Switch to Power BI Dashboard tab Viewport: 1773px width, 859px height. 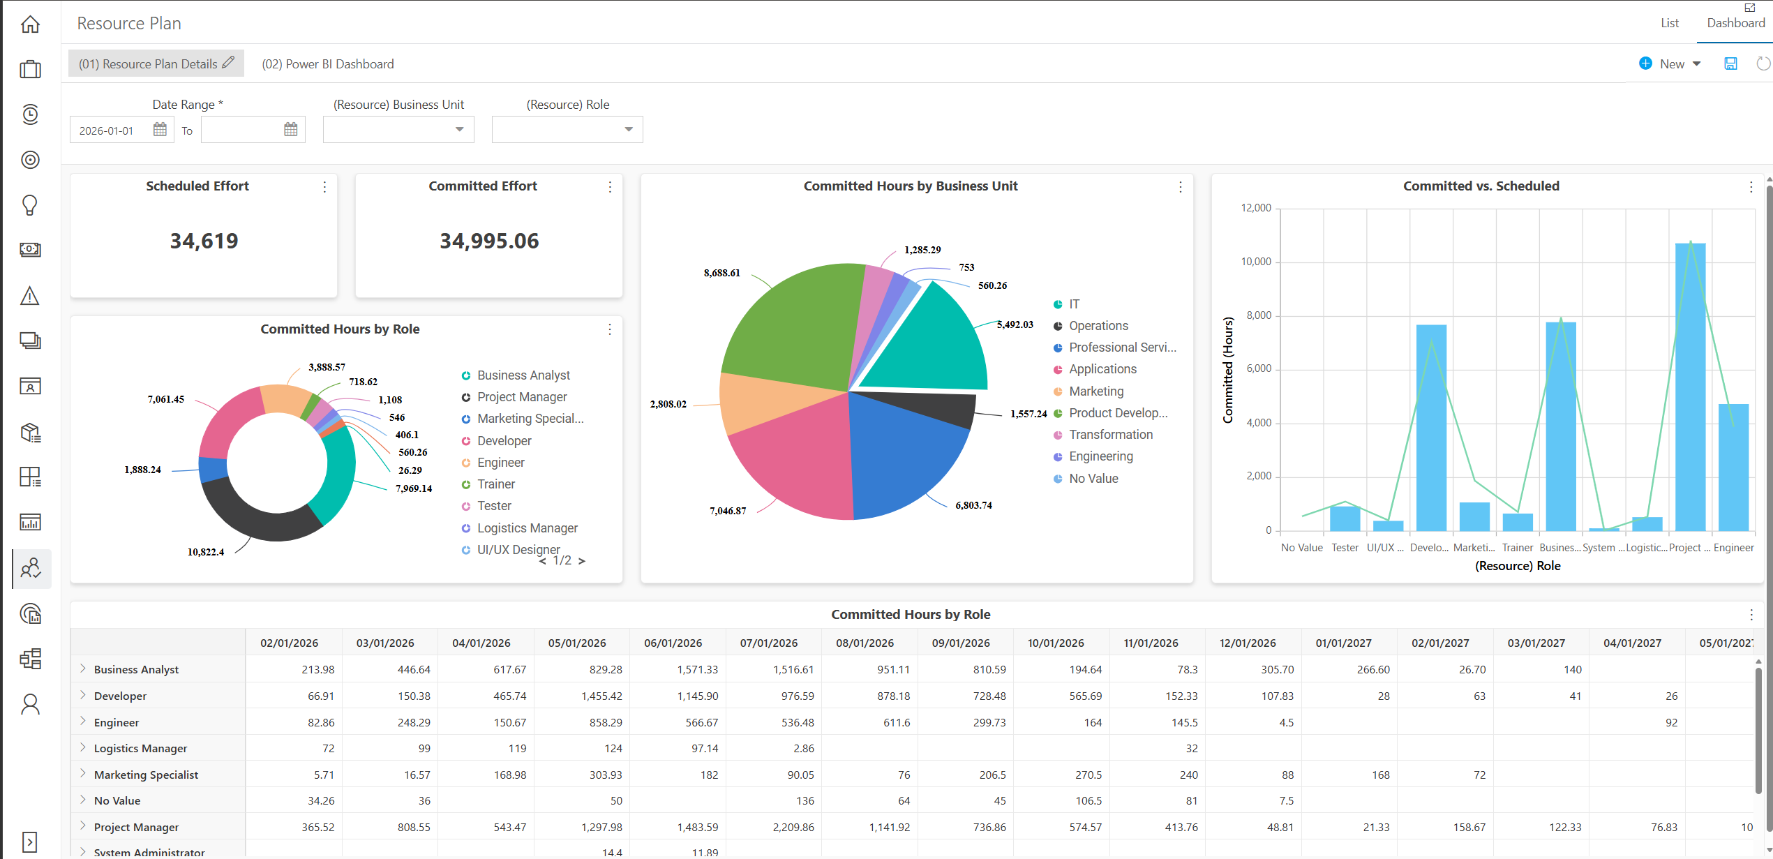tap(328, 64)
